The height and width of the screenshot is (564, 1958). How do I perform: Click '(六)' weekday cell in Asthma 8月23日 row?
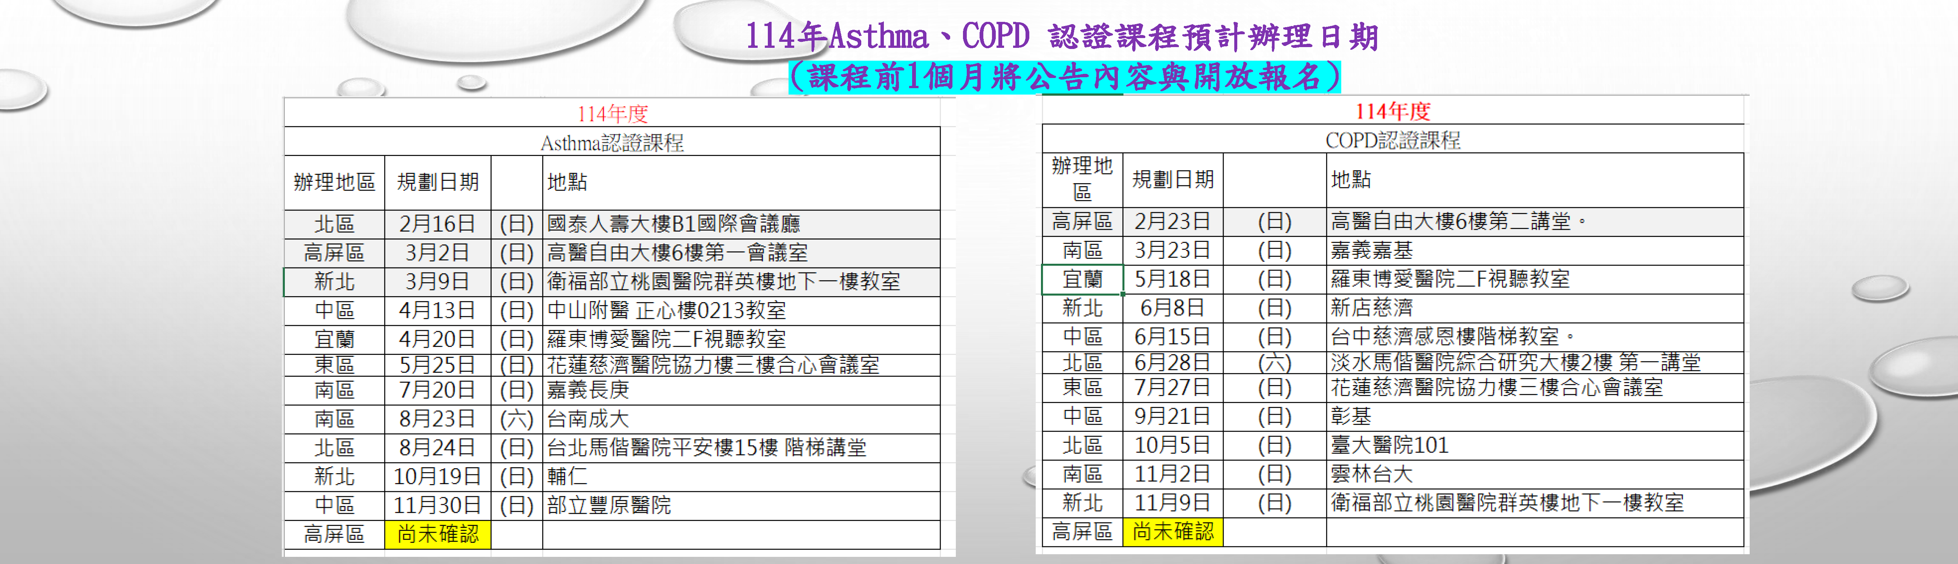517,419
